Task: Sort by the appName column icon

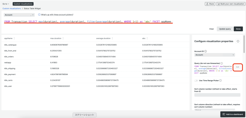Action: [14, 38]
